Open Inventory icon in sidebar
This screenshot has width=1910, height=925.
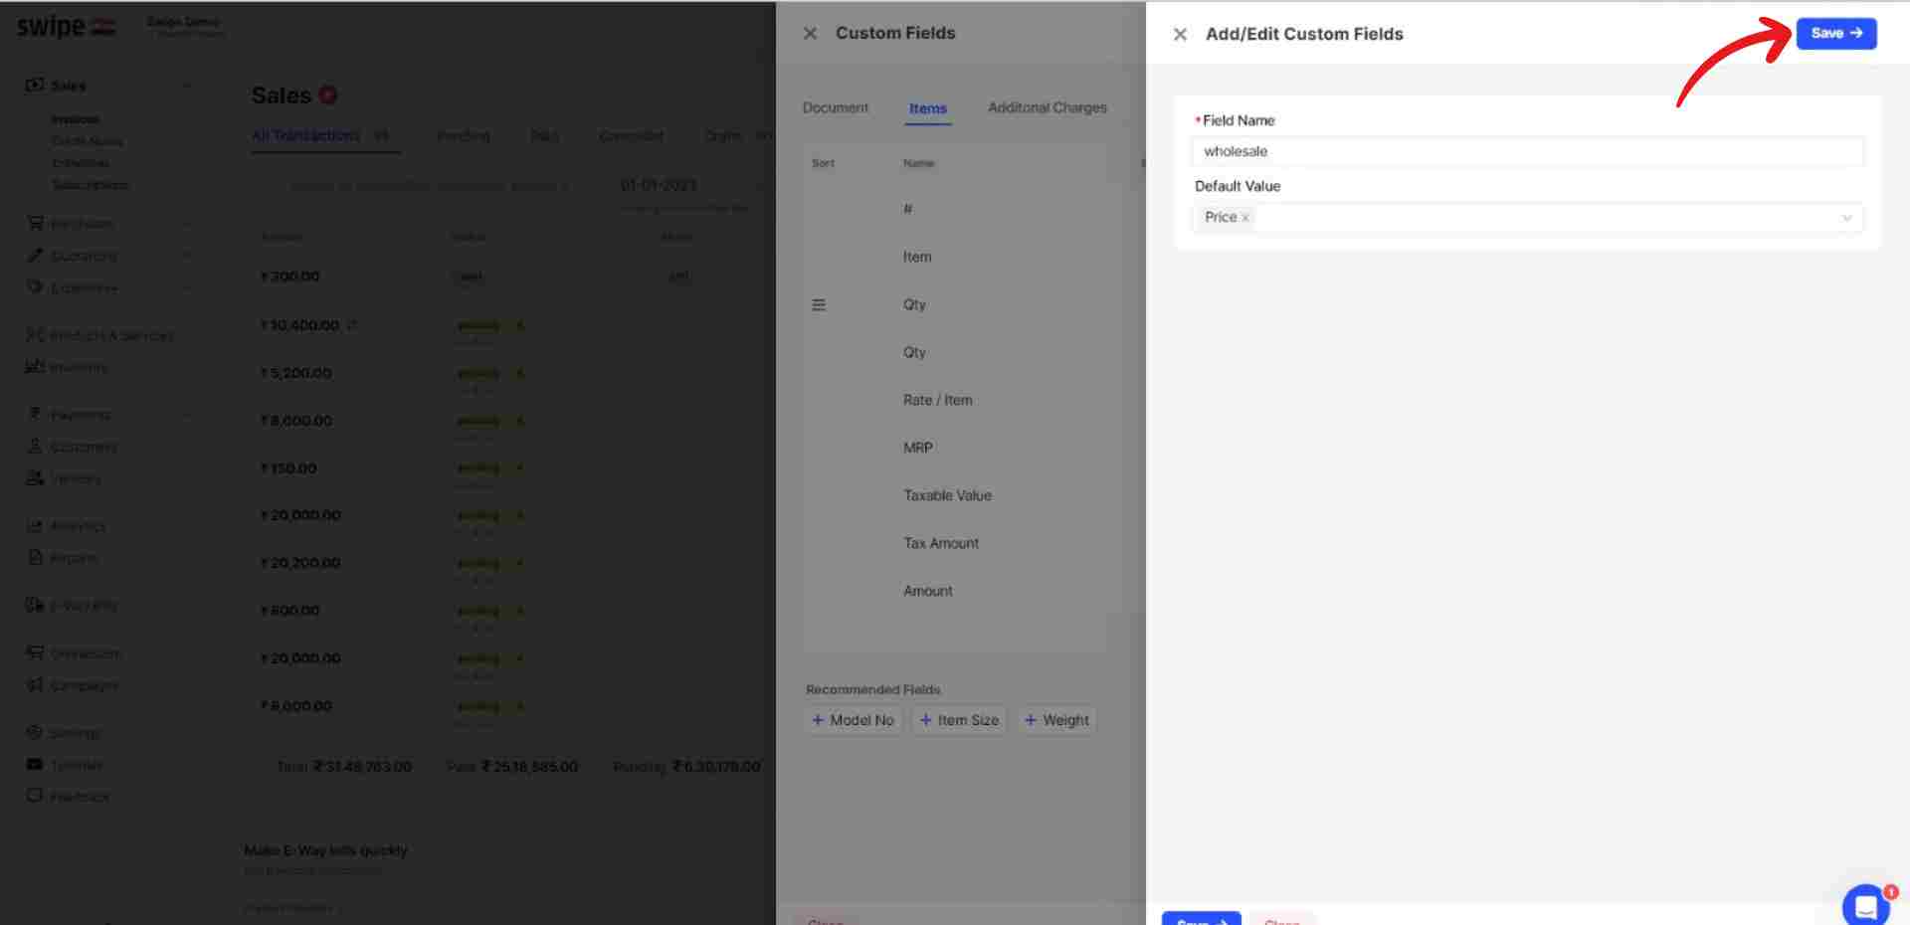tap(35, 367)
